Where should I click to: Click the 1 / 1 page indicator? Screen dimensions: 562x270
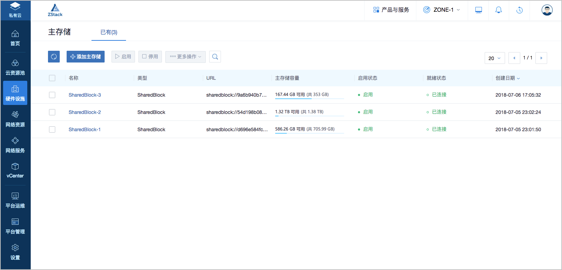[x=527, y=58]
